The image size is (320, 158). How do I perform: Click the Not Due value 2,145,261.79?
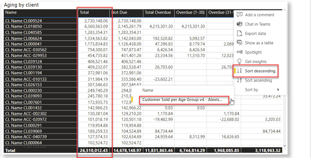[129, 26]
